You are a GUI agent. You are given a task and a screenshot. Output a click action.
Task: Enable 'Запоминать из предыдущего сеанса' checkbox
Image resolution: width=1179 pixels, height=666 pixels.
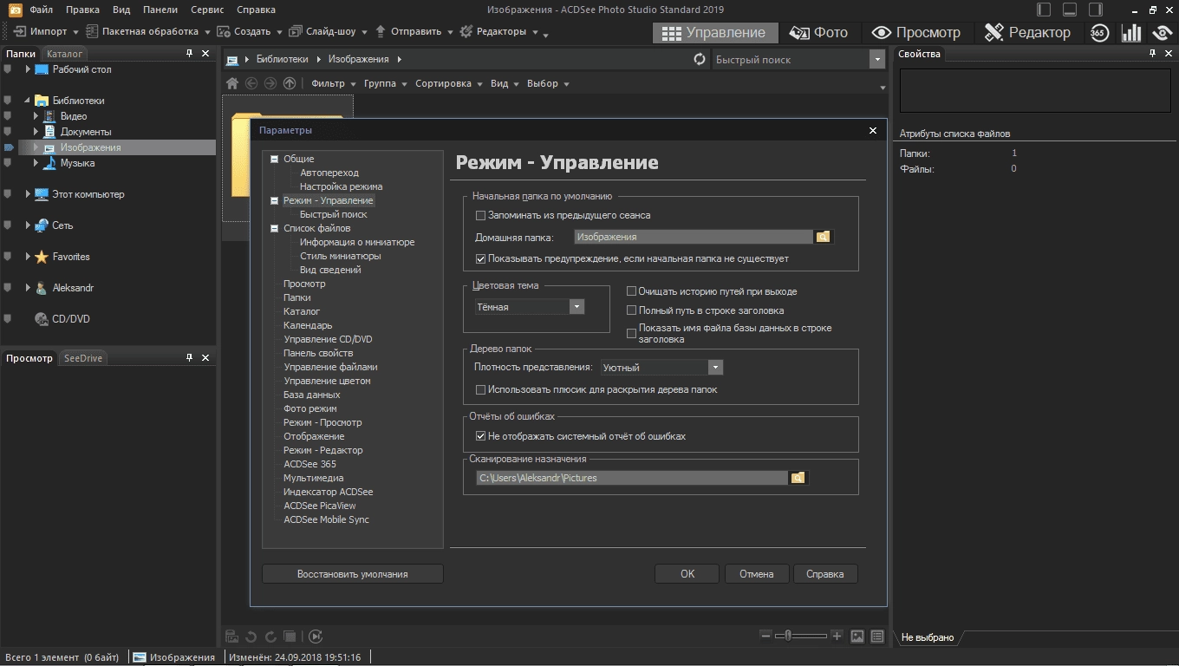(481, 215)
